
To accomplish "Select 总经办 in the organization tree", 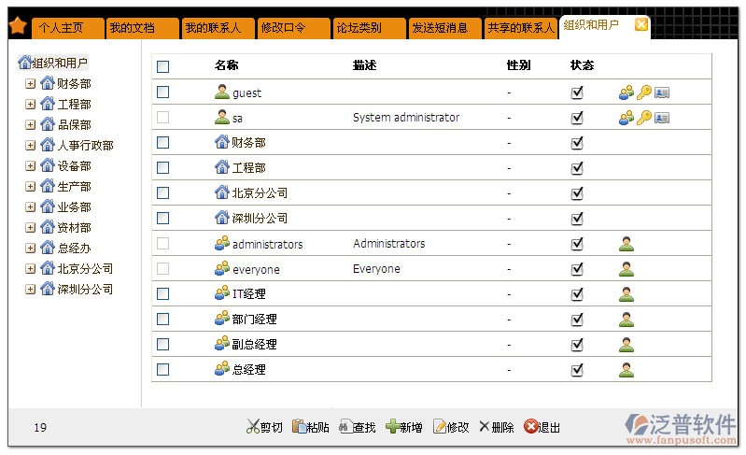I will pyautogui.click(x=74, y=248).
